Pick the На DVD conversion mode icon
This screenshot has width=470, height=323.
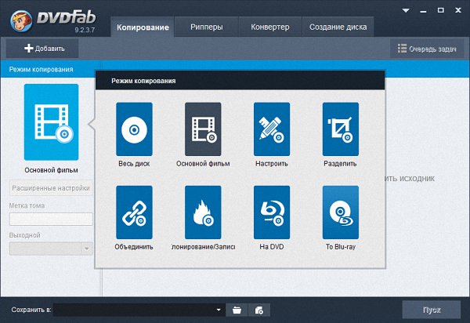272,212
